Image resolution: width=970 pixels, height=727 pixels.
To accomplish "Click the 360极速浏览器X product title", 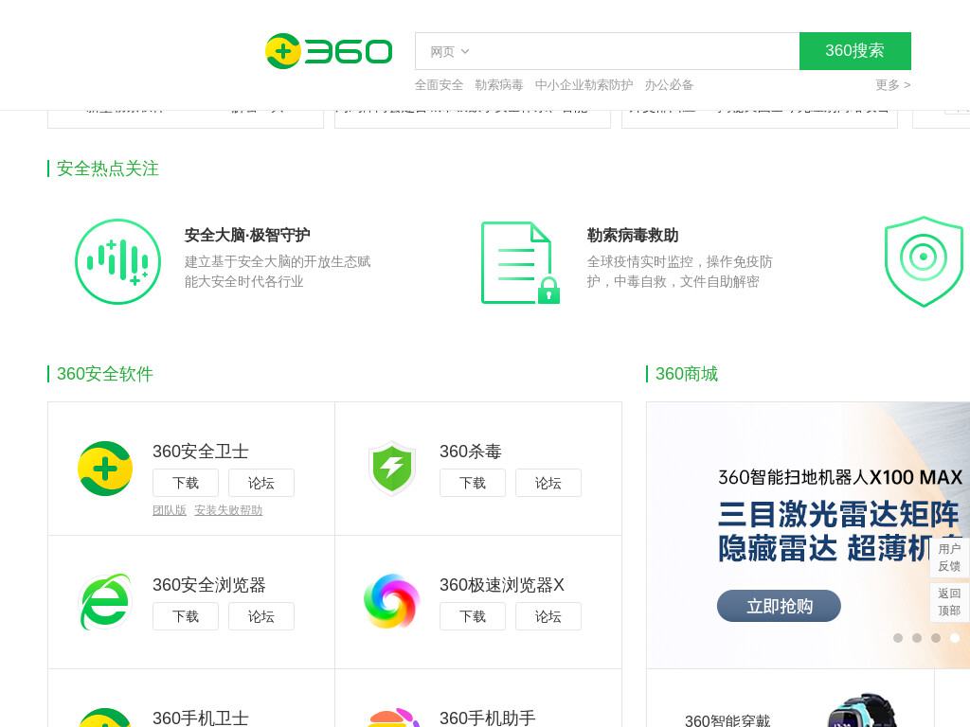I will click(x=502, y=585).
